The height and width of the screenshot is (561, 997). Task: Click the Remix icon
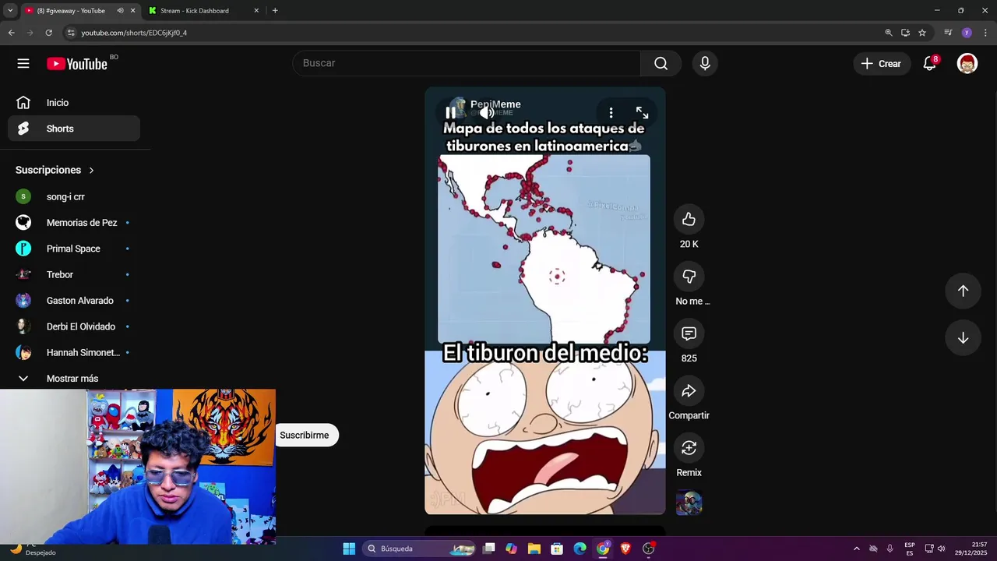click(689, 448)
